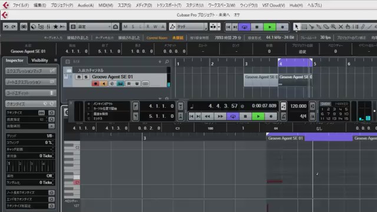Click the house icon after settings dropdown
Image resolution: width=377 pixels, height=212 pixels.
(115, 26)
